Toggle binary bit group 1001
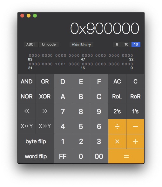Viewport: 162px width, 187px height. 60,64
